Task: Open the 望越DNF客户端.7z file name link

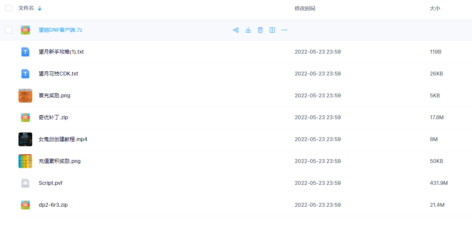Action: pos(60,30)
